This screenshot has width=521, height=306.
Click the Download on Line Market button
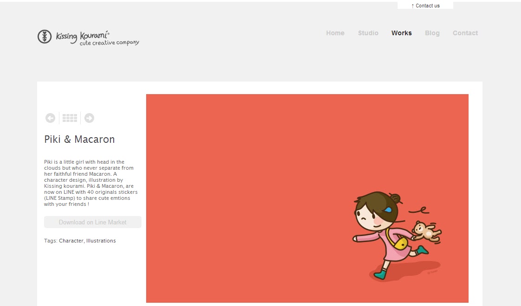coord(93,222)
